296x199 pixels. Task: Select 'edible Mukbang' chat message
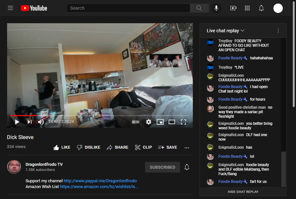[243, 169]
